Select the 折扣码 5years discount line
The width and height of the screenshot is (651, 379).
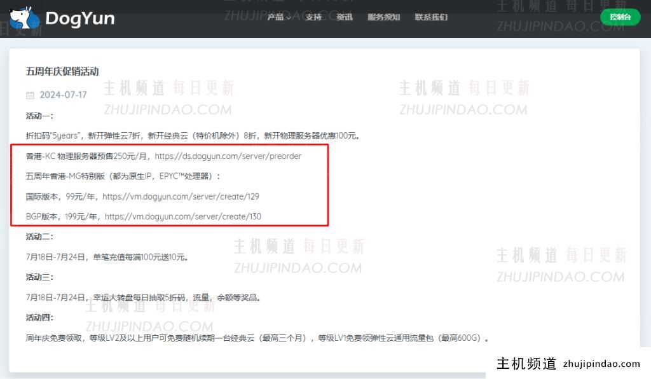[x=193, y=135]
